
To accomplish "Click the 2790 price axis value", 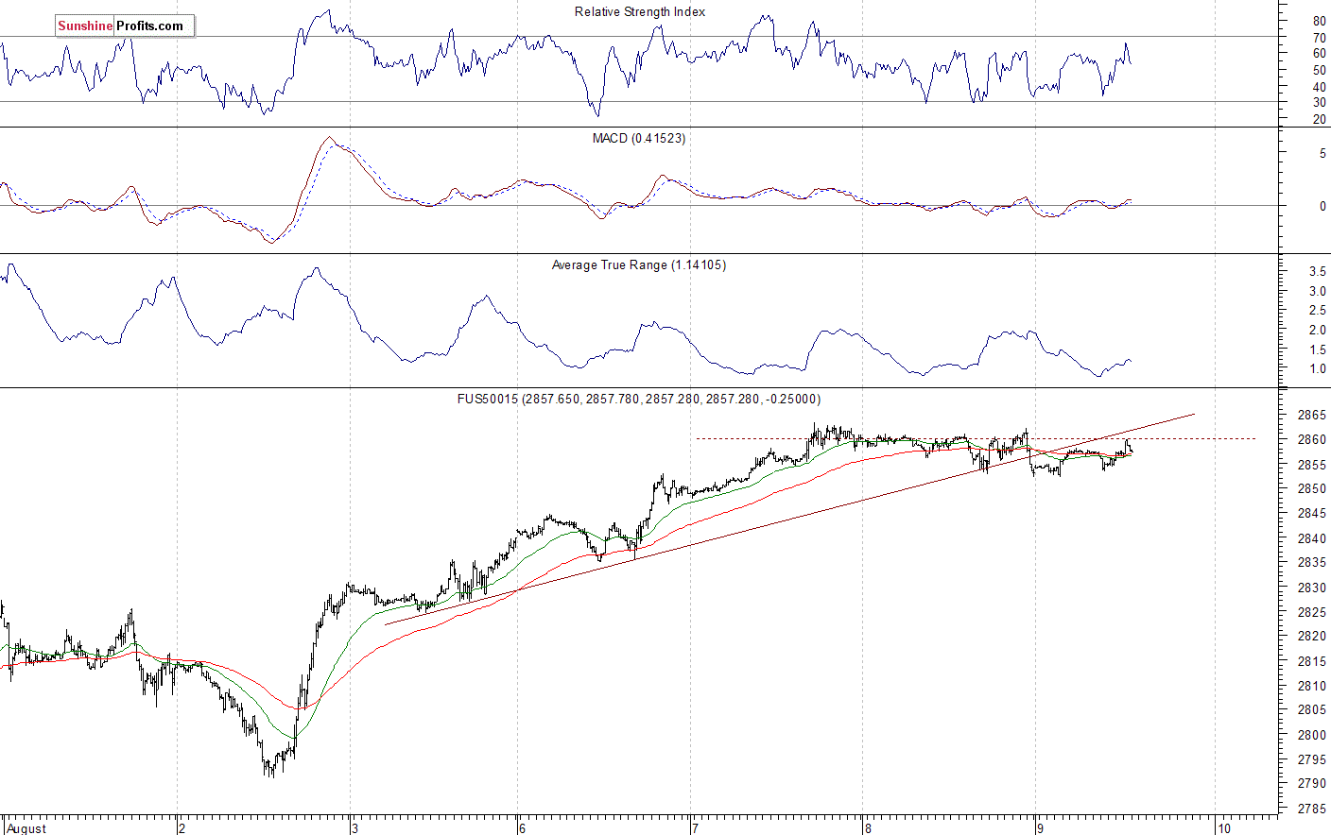I will (1311, 784).
